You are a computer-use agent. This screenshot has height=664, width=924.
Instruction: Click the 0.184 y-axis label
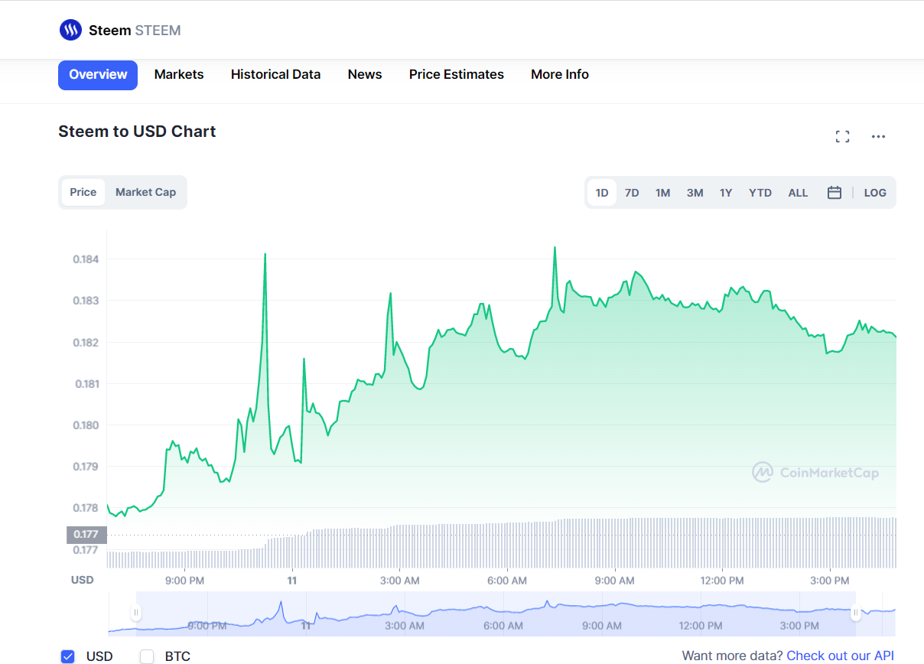86,259
